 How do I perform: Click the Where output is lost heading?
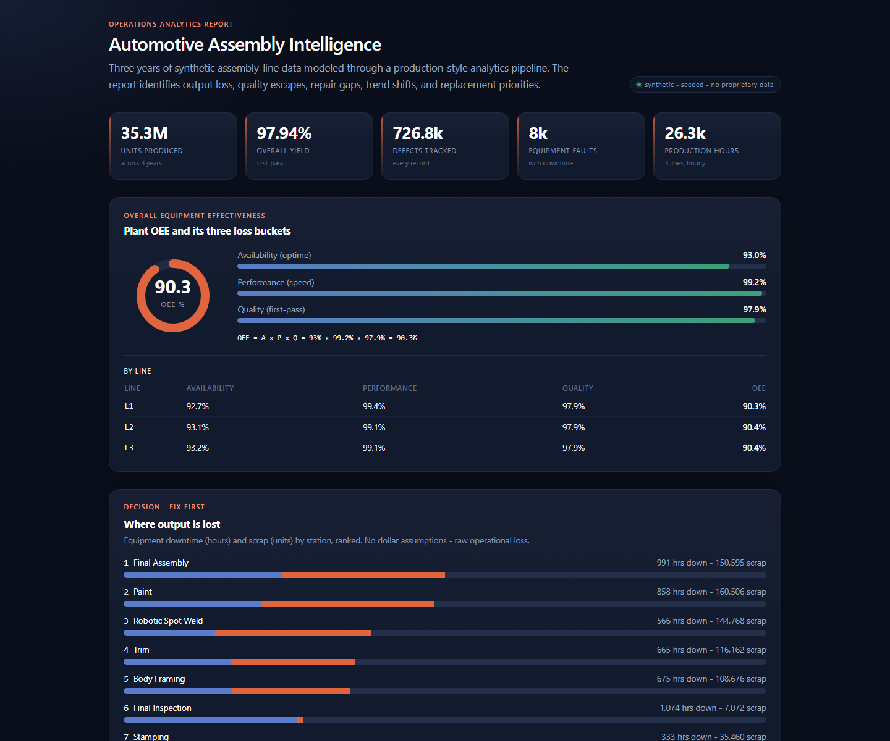tap(172, 524)
